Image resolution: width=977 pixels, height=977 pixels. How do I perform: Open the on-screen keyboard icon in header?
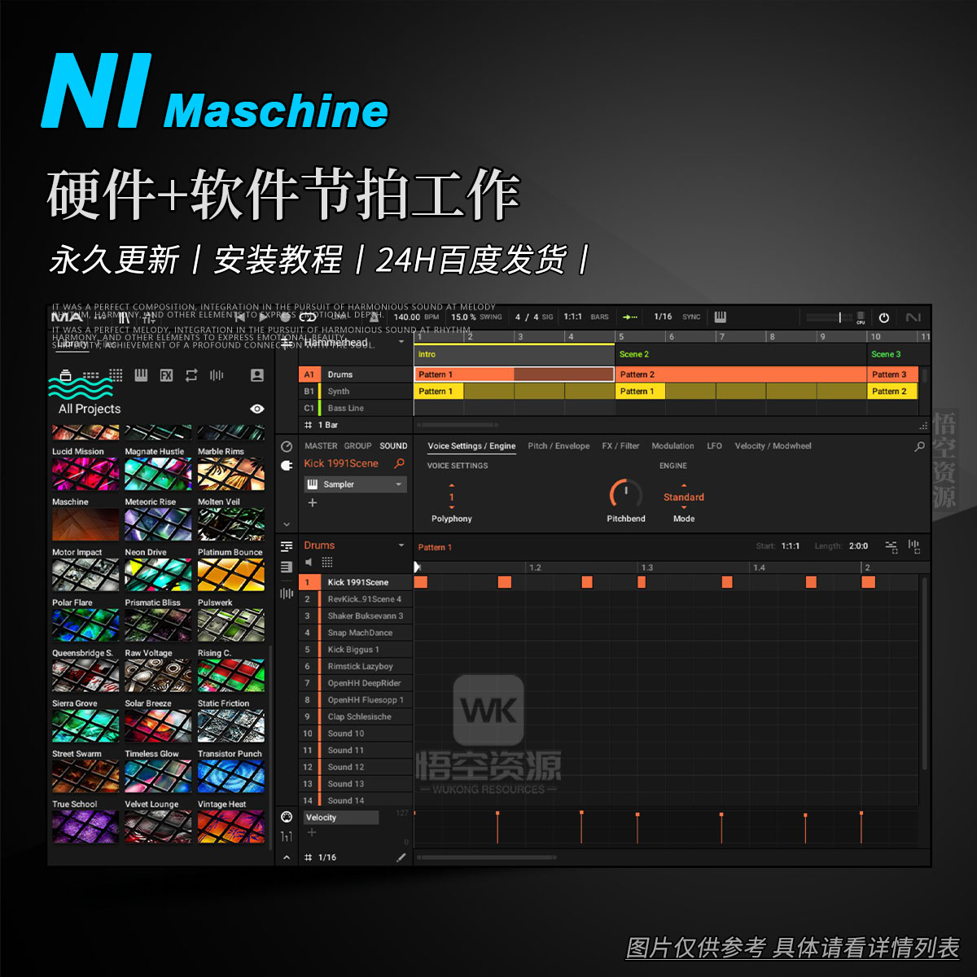click(720, 317)
